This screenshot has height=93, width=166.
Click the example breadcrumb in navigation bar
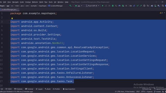click(x=33, y=6)
